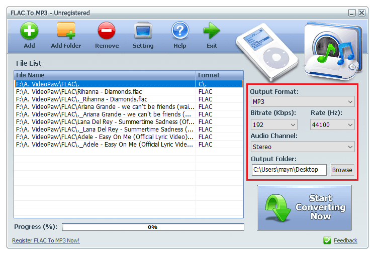Viewport: 376px width, 254px height.
Task: Click the Format column header
Action: click(219, 75)
